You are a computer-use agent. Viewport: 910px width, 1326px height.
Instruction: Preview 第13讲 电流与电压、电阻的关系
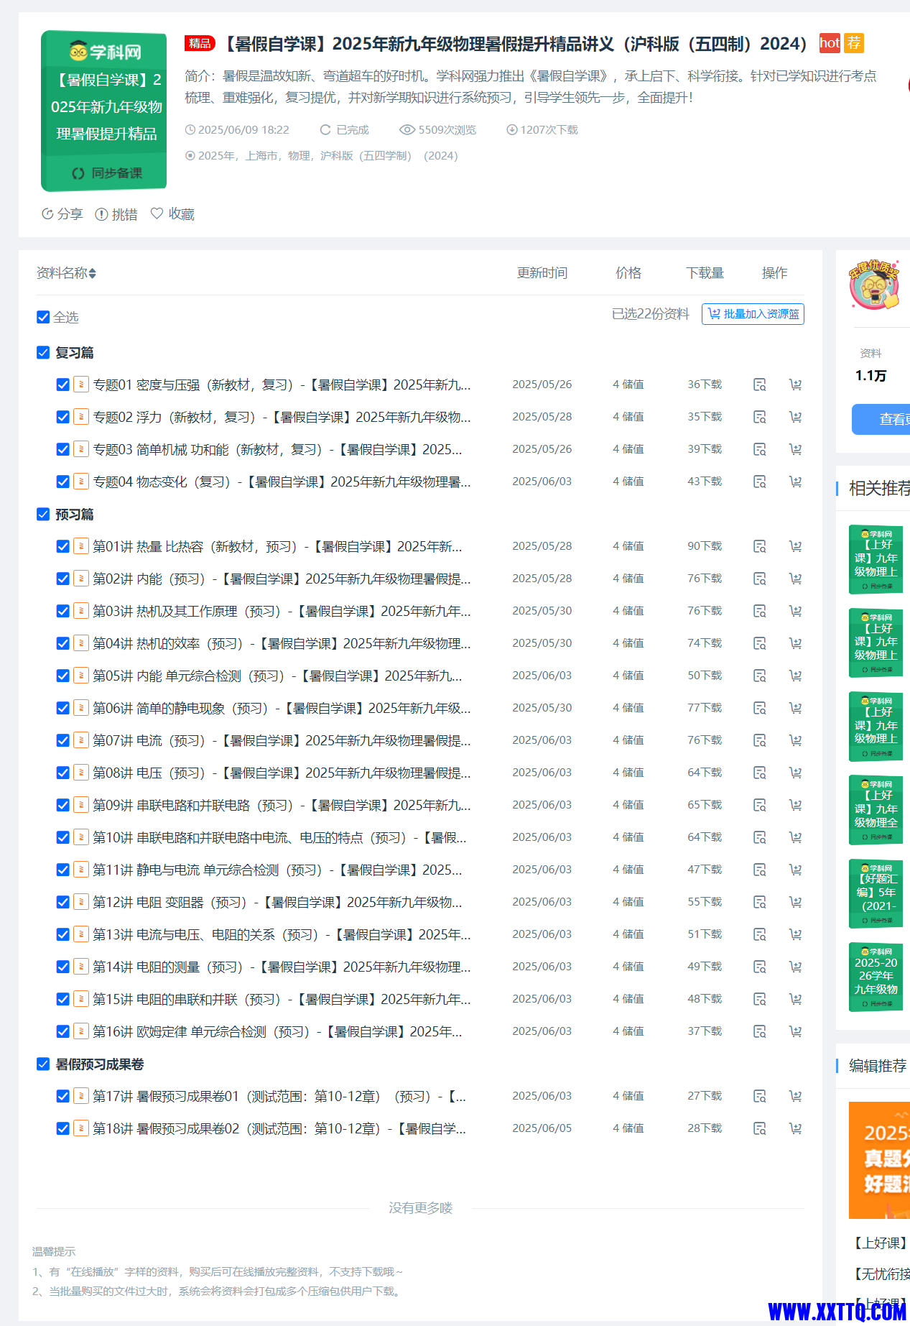pyautogui.click(x=759, y=934)
